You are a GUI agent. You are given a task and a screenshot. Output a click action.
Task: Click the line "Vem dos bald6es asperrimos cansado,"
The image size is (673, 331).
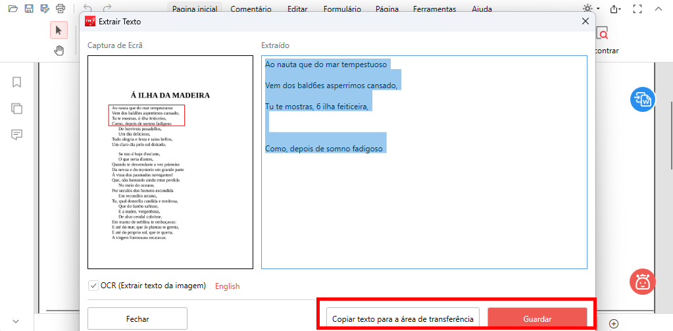[332, 86]
